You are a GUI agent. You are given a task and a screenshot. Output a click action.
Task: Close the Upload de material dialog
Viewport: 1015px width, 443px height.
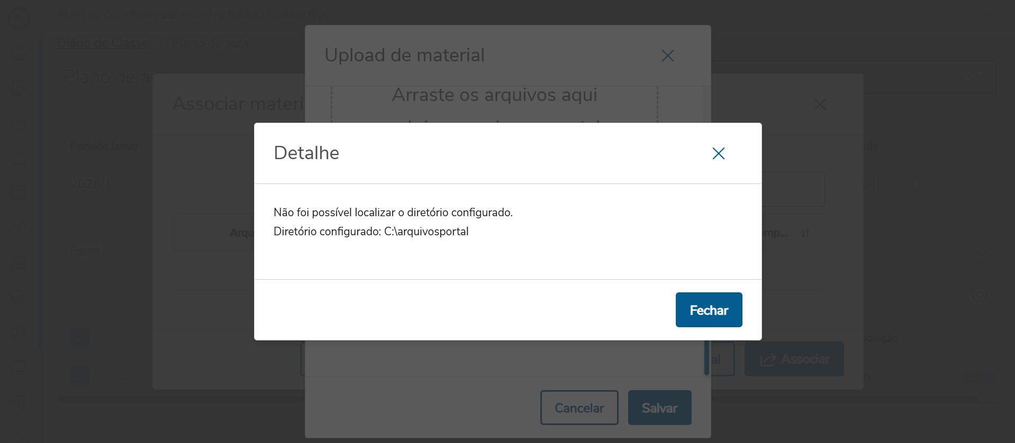pos(667,56)
